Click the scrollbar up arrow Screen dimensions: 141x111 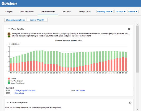click(x=137, y=24)
